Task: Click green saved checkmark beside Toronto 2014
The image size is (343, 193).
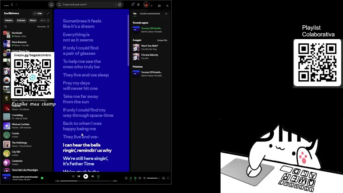Action: 42,178
